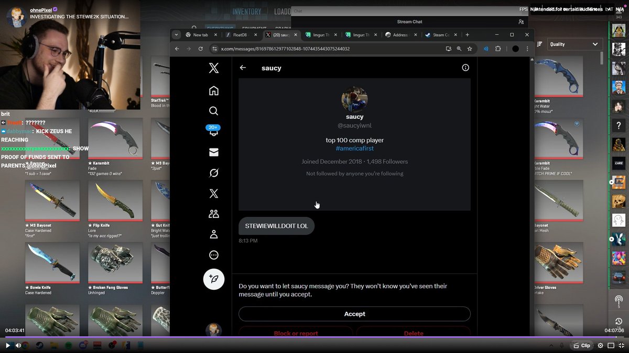Open Grok icon in X sidebar

(x=213, y=173)
